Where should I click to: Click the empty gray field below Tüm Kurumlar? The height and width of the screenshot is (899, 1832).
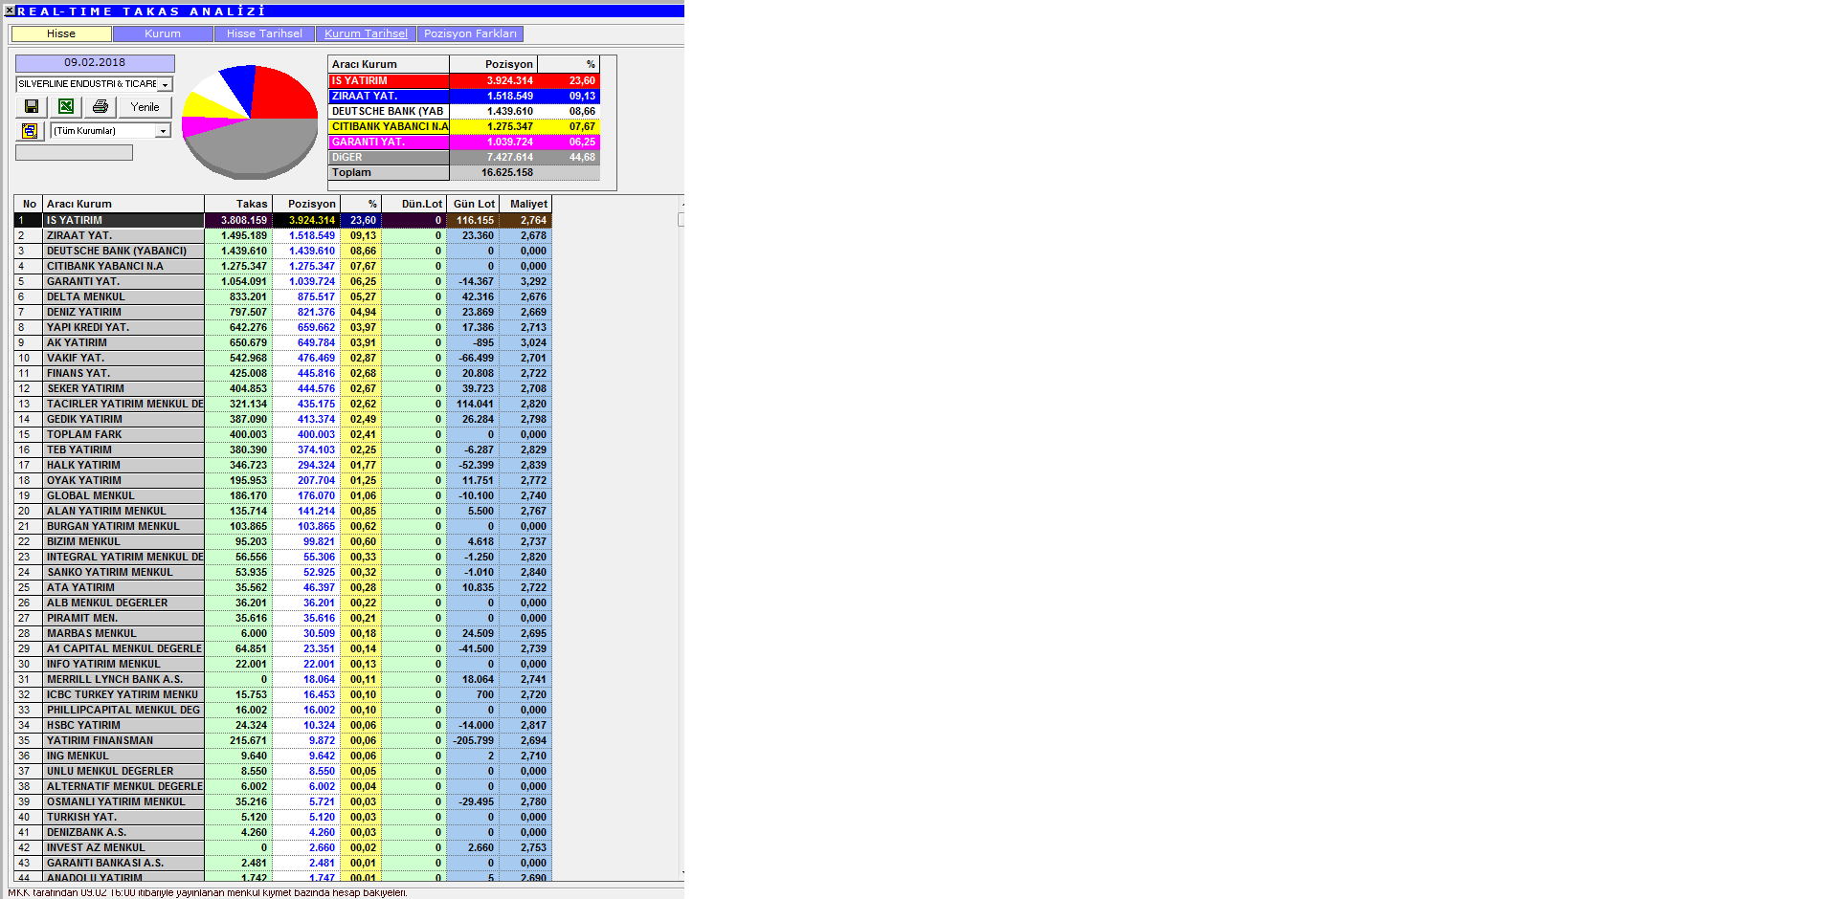74,152
